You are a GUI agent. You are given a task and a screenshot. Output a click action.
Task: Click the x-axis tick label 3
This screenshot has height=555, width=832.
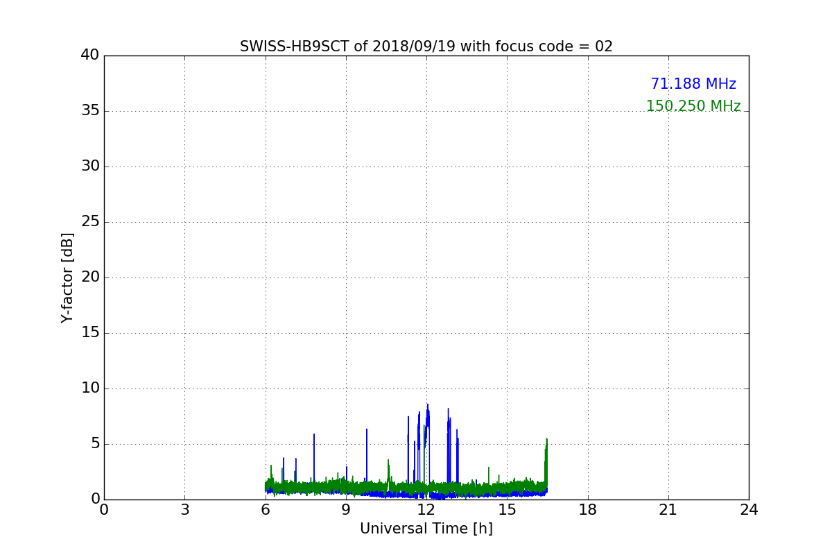[184, 510]
